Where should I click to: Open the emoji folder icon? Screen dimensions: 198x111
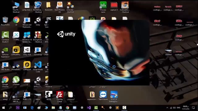tap(5, 96)
